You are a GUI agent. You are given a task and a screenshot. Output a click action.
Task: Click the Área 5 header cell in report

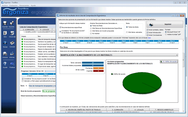[x=112, y=41]
